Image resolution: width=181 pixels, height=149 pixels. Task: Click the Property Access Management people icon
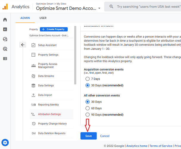click(33, 66)
